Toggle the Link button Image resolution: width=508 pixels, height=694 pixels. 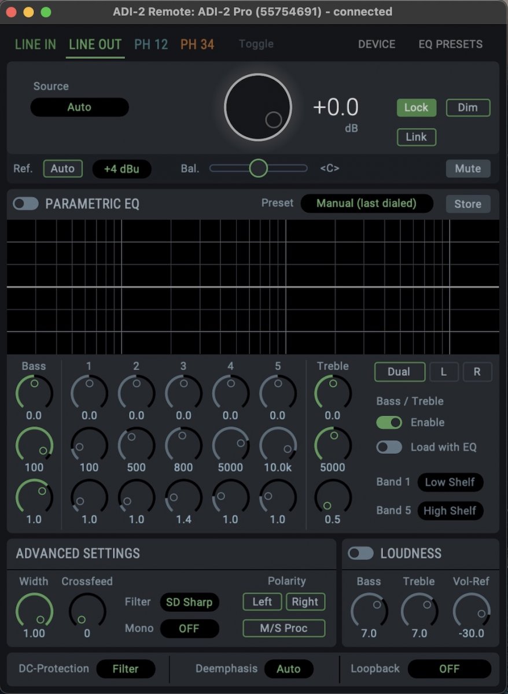[417, 137]
